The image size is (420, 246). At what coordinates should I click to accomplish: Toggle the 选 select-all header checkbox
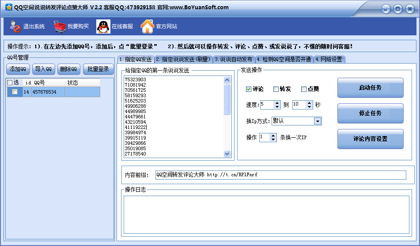10,83
